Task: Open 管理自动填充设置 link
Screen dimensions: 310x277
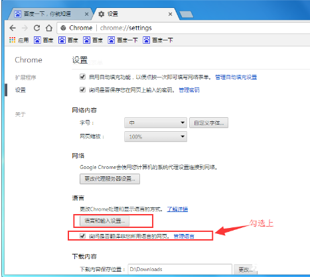Action: click(236, 77)
